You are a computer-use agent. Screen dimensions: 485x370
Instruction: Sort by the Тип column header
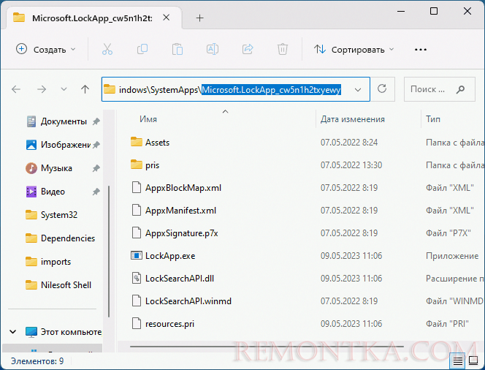(x=432, y=119)
